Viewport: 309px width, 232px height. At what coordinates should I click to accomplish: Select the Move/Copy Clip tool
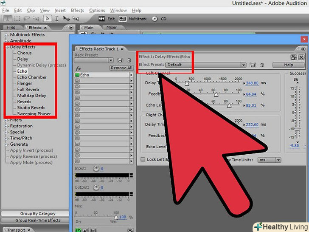point(66,19)
